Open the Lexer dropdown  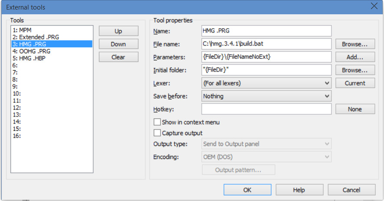266,83
